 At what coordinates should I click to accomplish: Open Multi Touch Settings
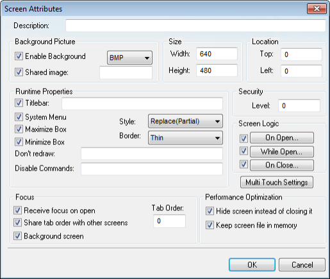click(277, 182)
